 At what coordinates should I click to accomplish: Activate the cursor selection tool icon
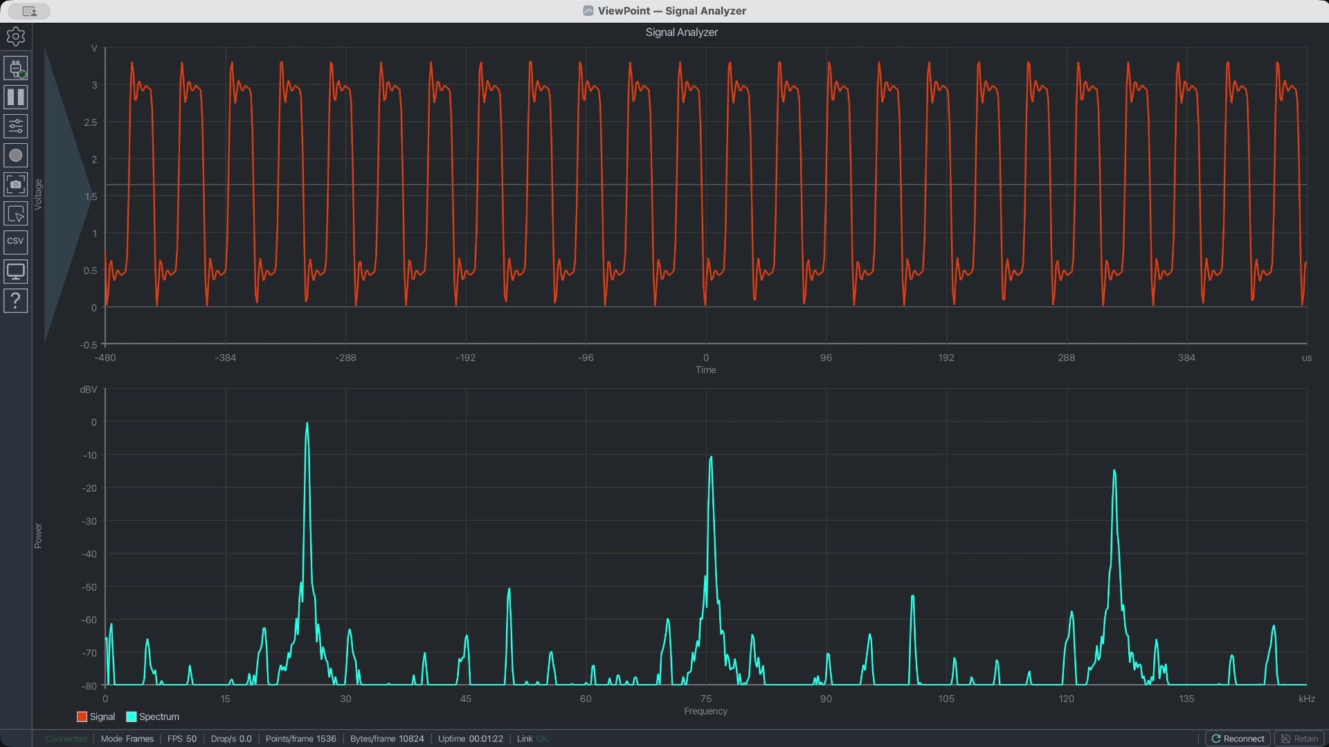point(15,214)
